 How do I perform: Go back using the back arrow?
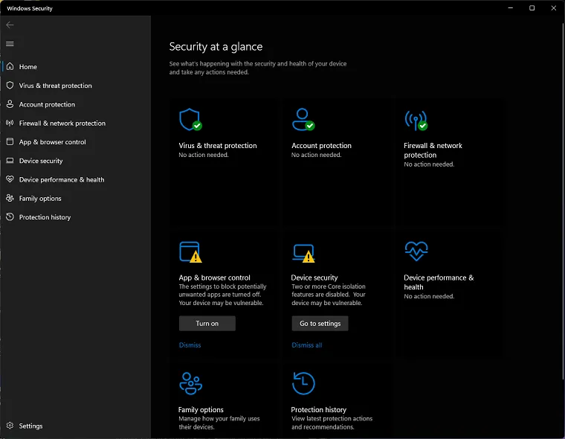click(10, 25)
